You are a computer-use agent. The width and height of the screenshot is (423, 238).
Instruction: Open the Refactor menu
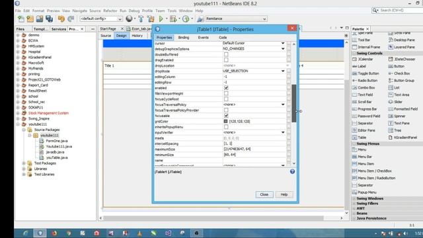(x=110, y=11)
